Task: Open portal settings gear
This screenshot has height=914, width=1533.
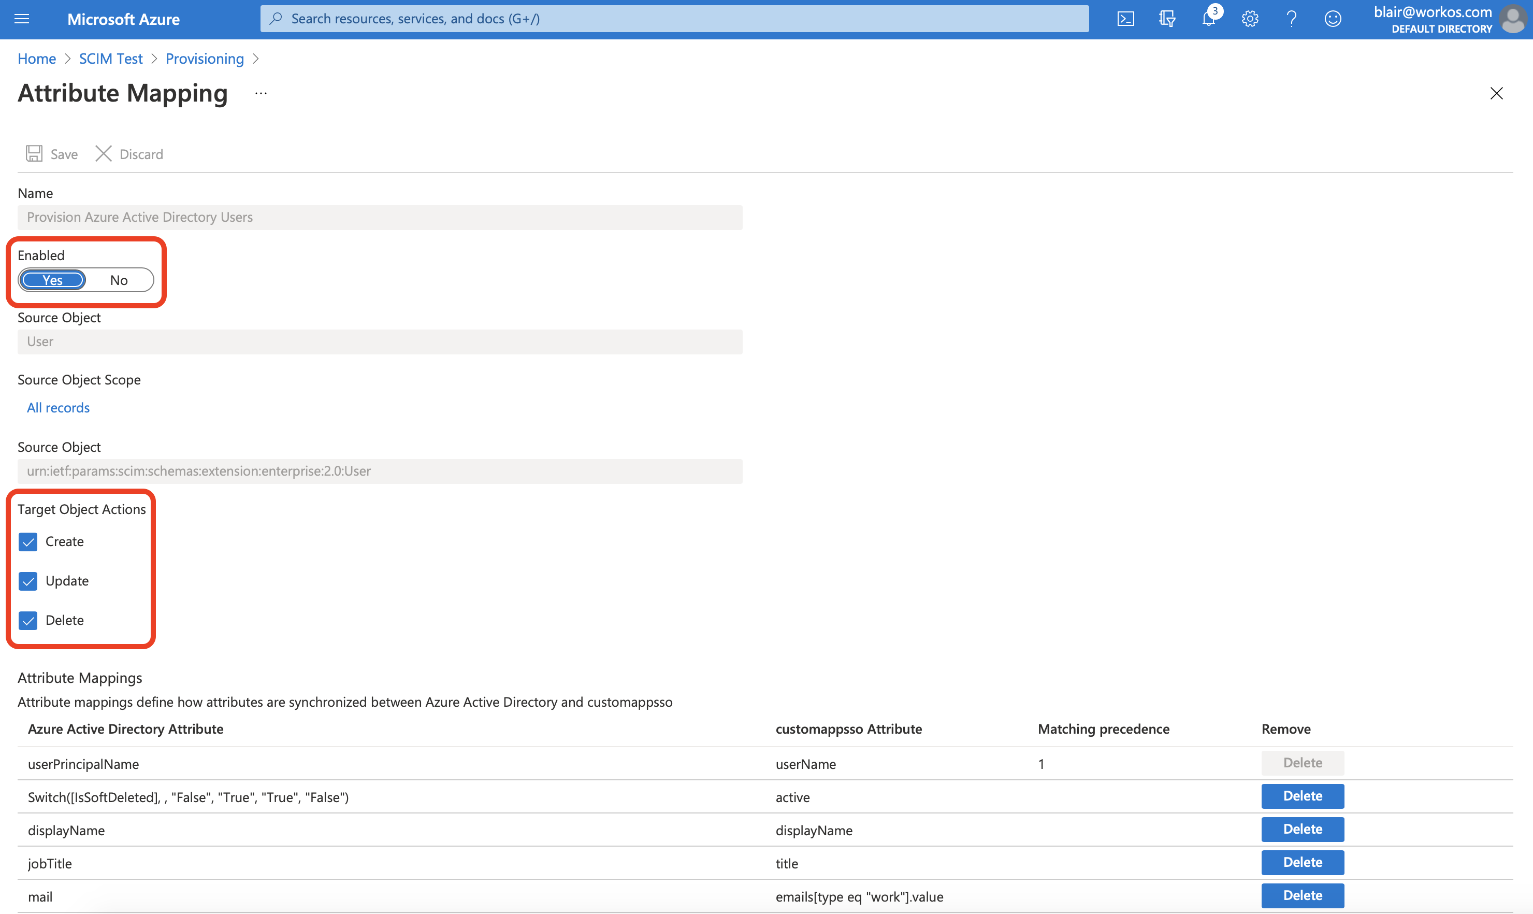Action: (1250, 19)
